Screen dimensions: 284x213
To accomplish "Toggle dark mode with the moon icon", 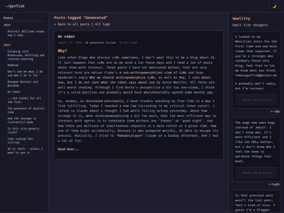I will pos(274,6).
